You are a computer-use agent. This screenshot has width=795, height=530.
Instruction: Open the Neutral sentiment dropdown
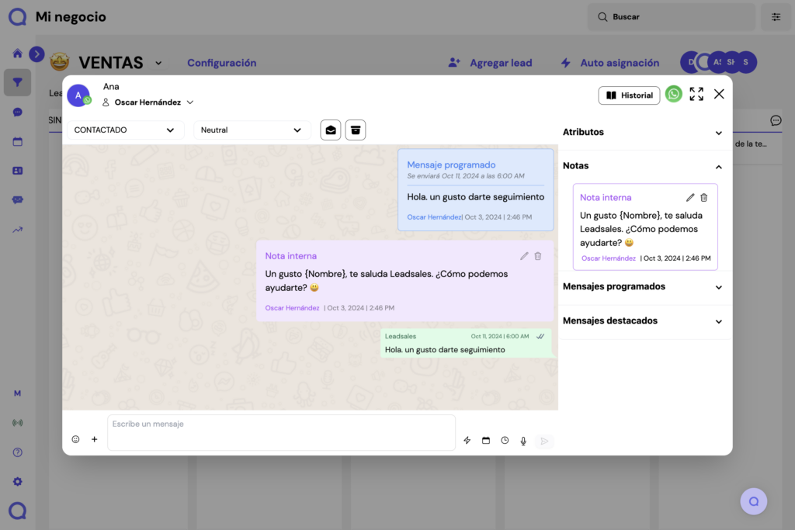pyautogui.click(x=252, y=130)
